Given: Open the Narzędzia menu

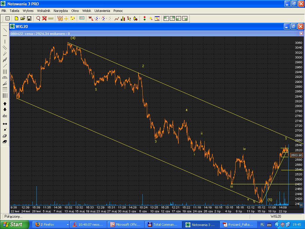Looking at the screenshot, I should pos(61,11).
